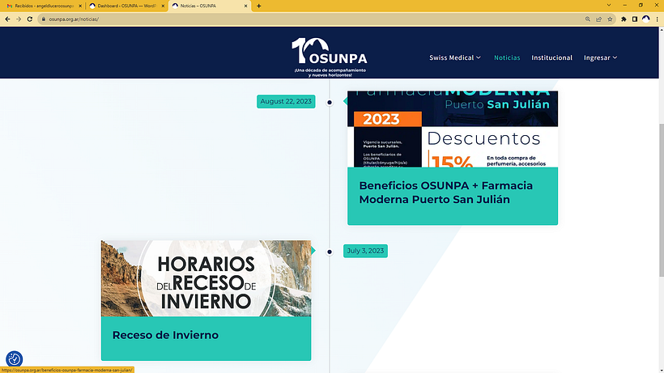Reload the Noticias page
The image size is (664, 373).
(x=30, y=19)
